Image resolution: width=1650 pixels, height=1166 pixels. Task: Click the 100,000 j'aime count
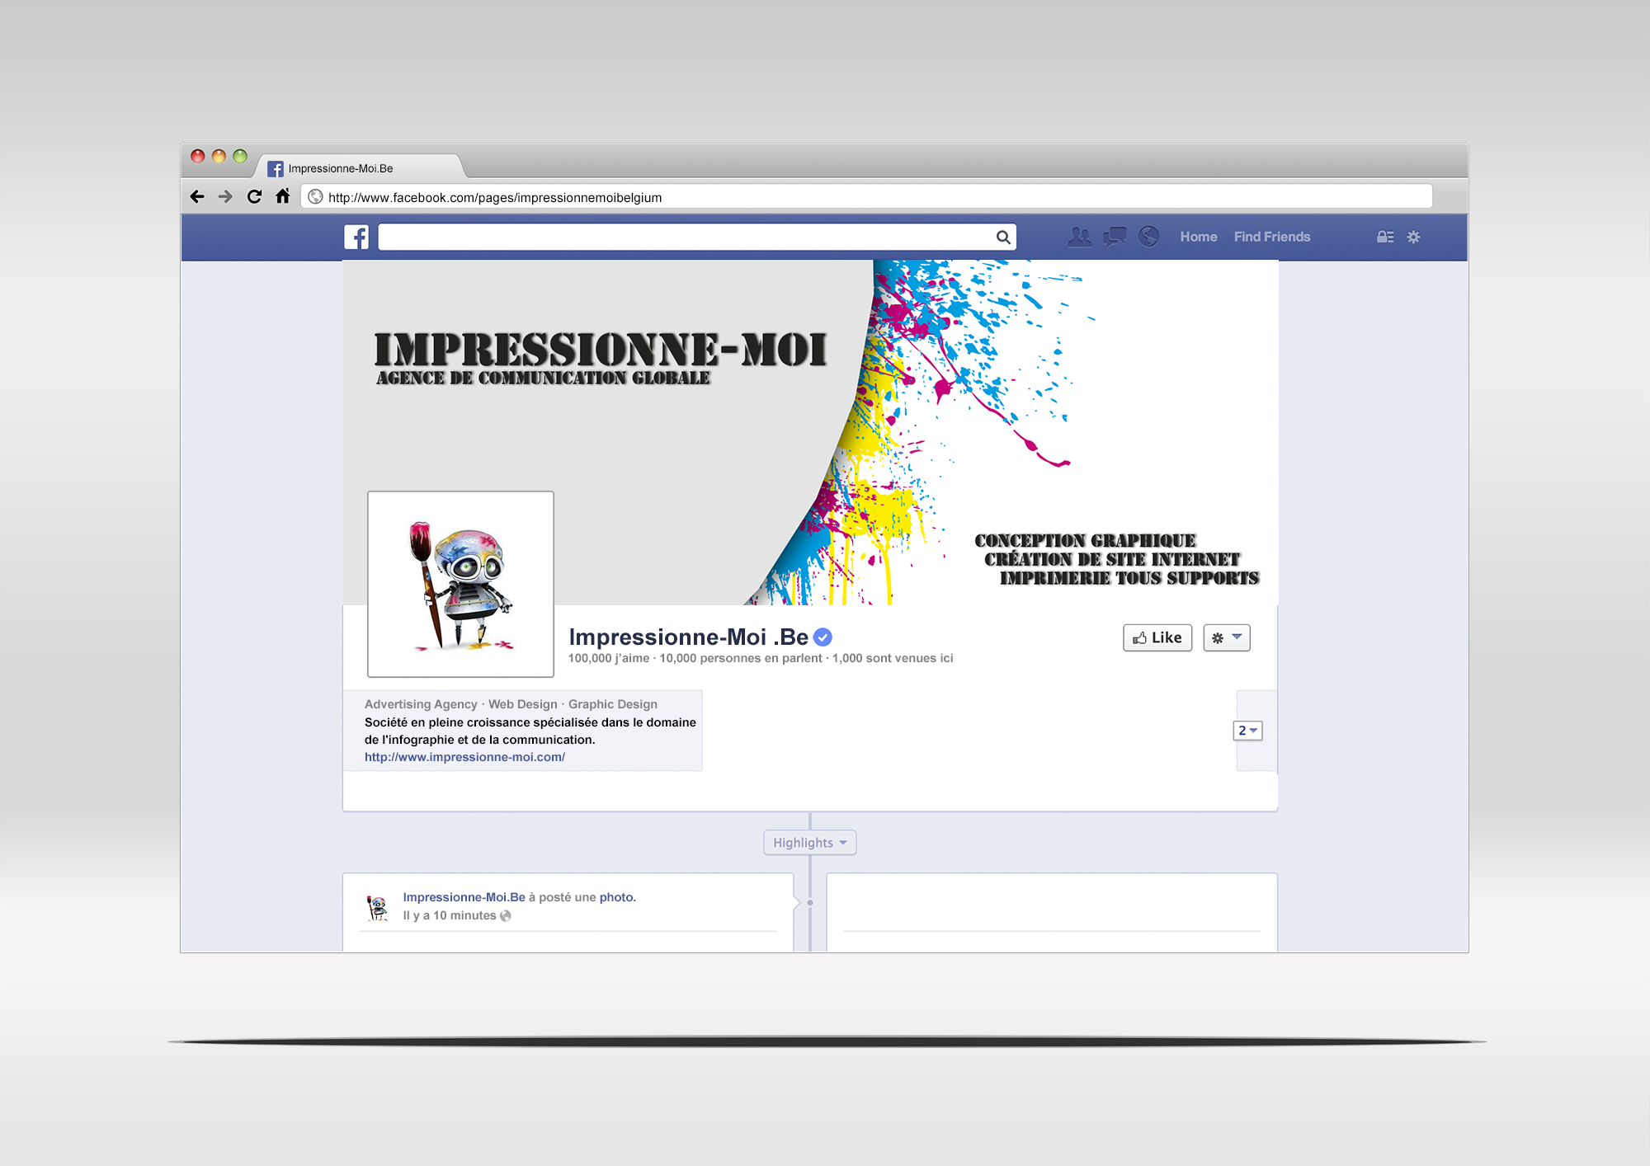coord(609,658)
